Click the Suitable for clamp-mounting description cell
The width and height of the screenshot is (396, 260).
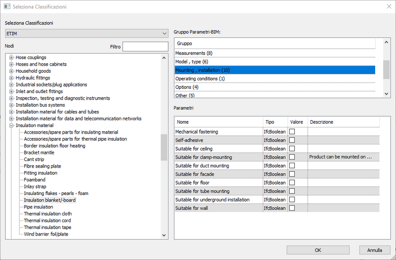click(344, 157)
